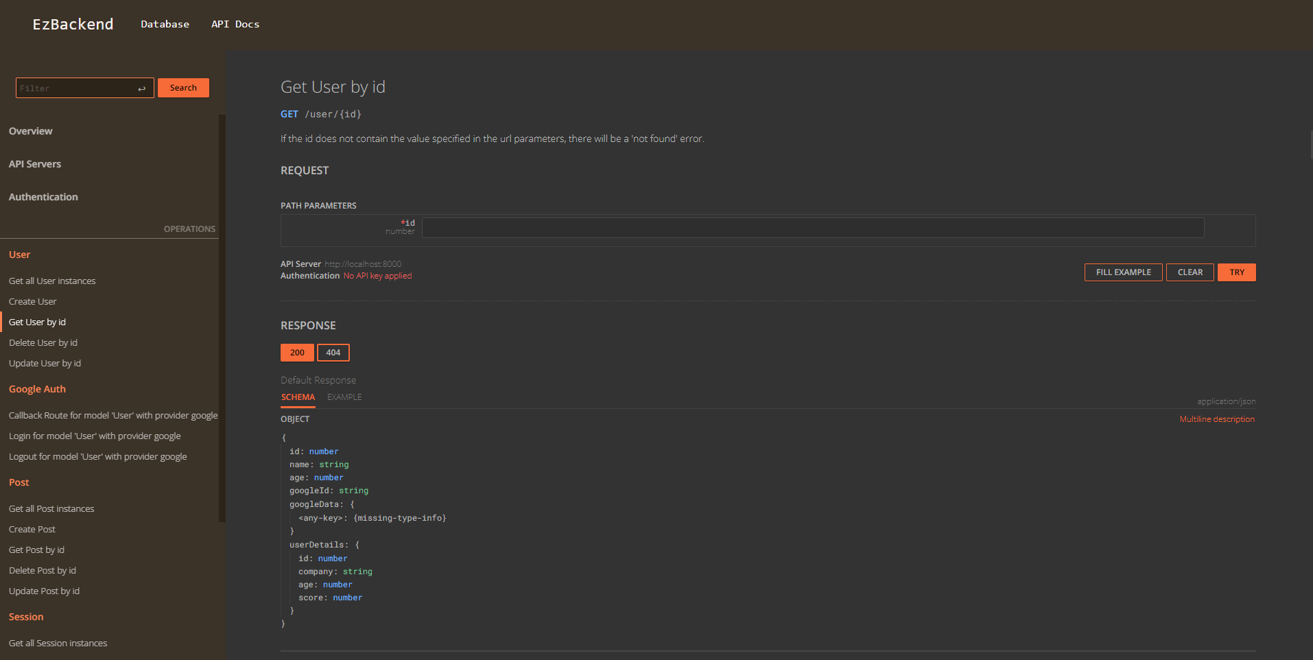Open Get all Session instances

pyautogui.click(x=58, y=643)
